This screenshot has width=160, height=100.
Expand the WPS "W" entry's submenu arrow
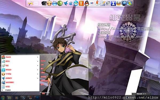click(38, 70)
